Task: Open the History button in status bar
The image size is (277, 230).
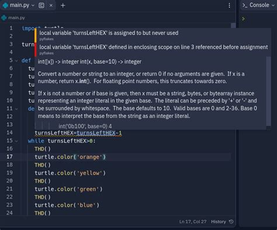Action: [218, 222]
